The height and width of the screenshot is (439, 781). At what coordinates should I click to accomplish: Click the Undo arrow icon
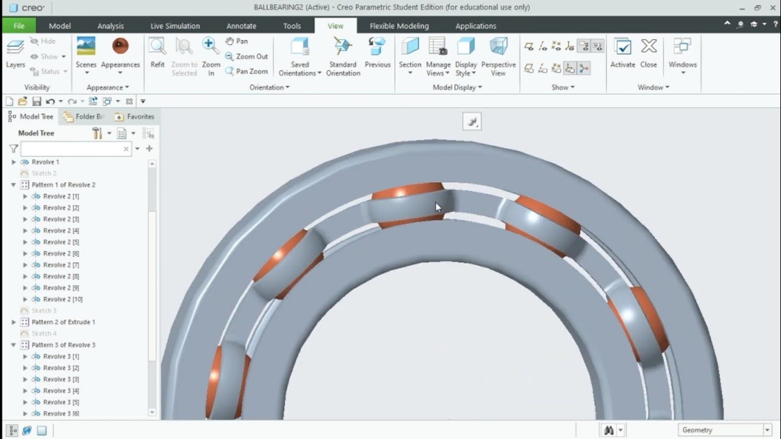(50, 101)
